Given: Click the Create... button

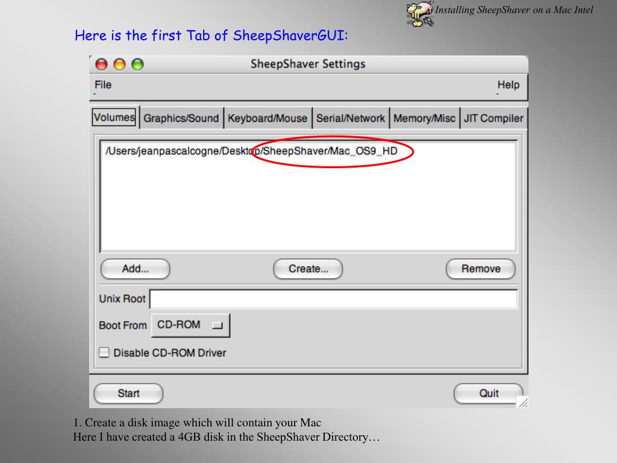Looking at the screenshot, I should [308, 269].
